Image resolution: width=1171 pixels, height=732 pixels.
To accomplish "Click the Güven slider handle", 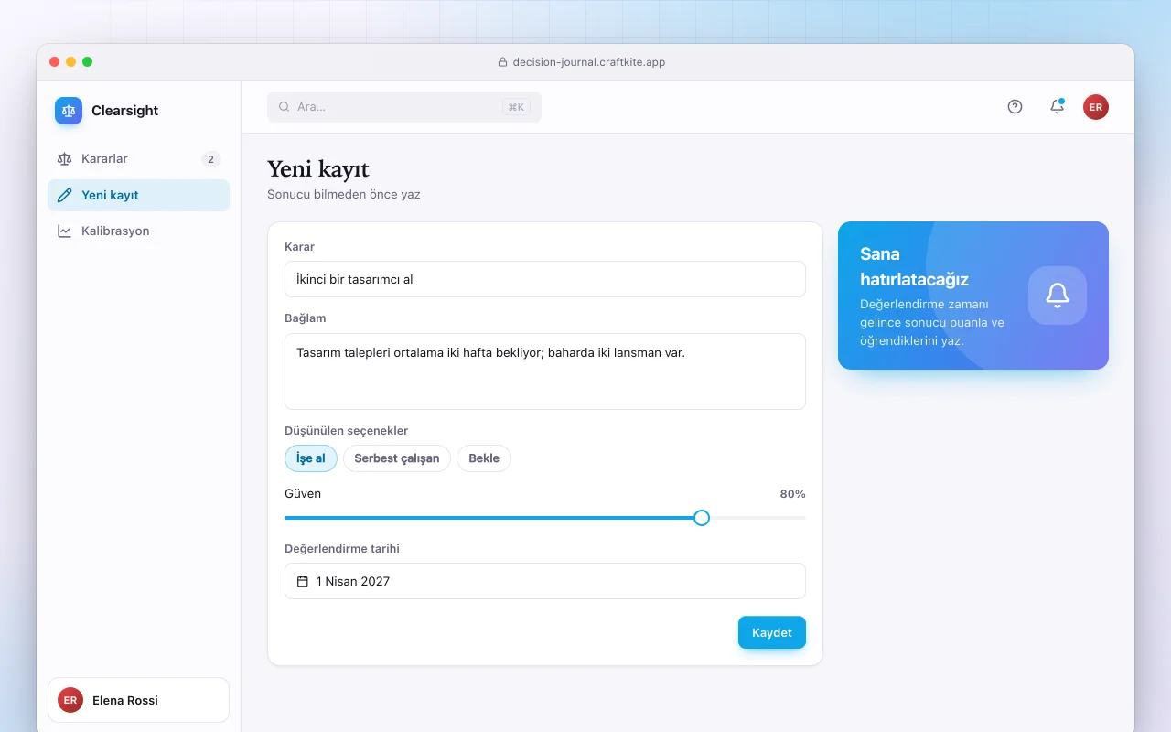I will point(702,518).
